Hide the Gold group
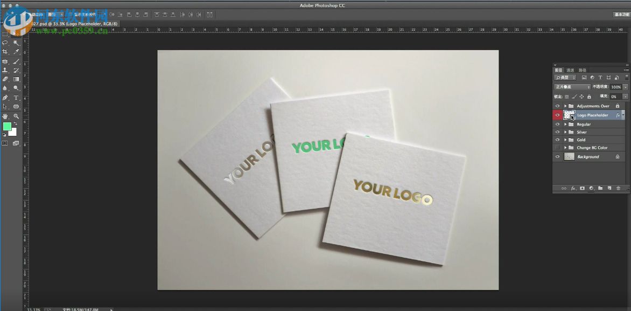Screen dimensions: 631x311 (x=558, y=140)
